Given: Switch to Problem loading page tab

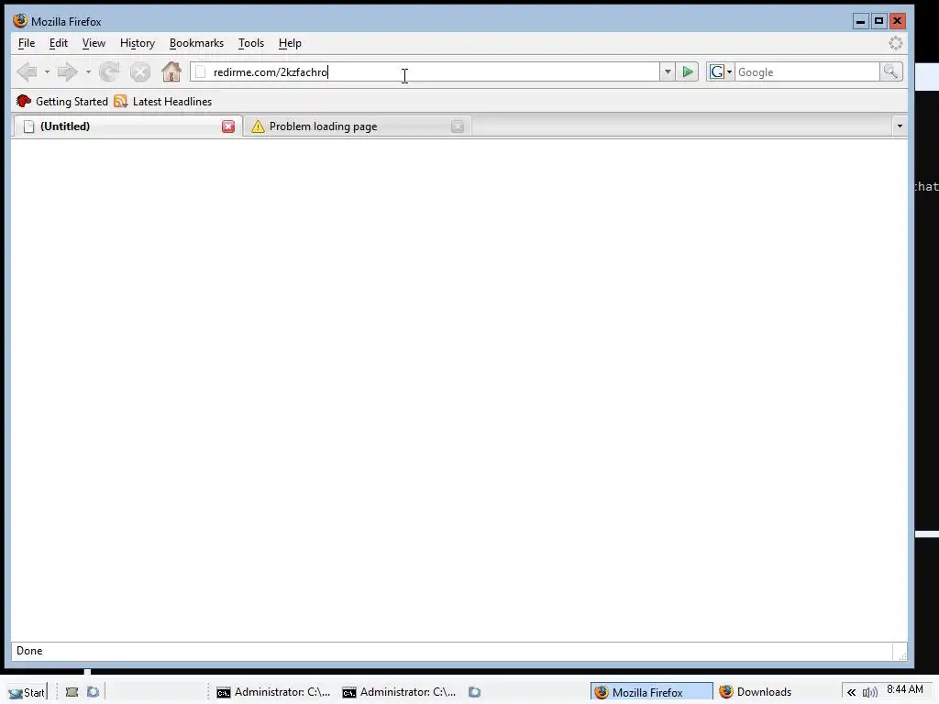Looking at the screenshot, I should click(x=357, y=126).
